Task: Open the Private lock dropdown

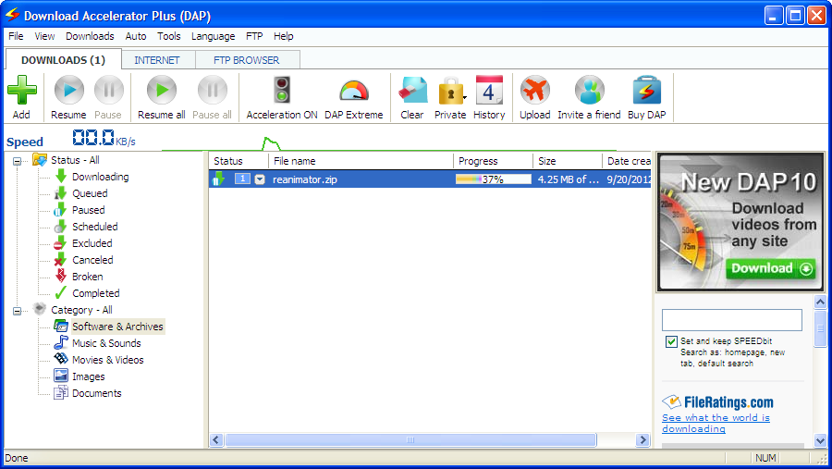Action: tap(450, 92)
